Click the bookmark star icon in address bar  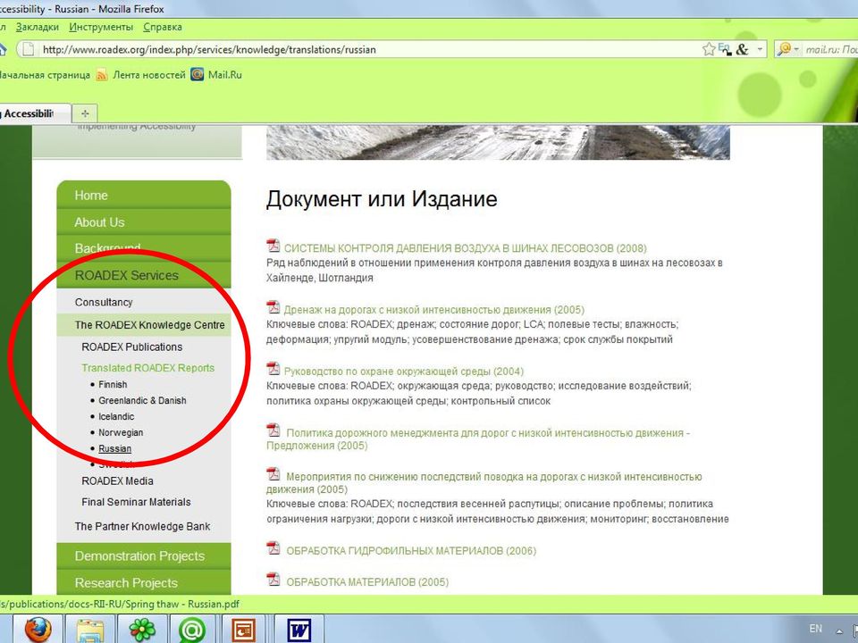[709, 49]
